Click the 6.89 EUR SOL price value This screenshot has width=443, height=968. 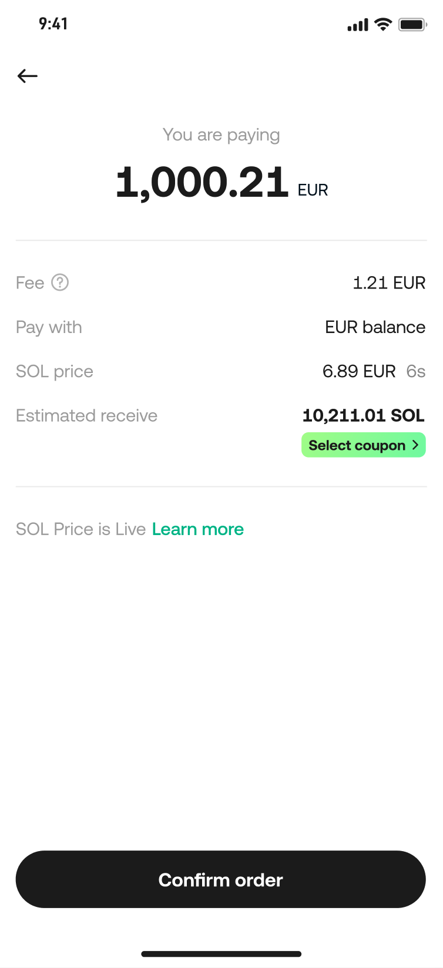(359, 371)
